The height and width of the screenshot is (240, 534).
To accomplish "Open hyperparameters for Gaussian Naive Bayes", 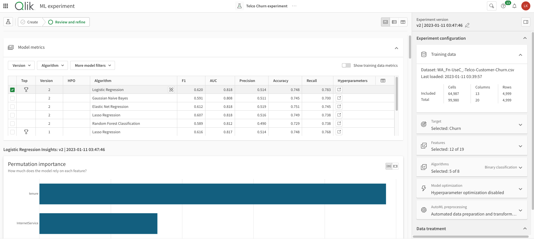I will 339,98.
